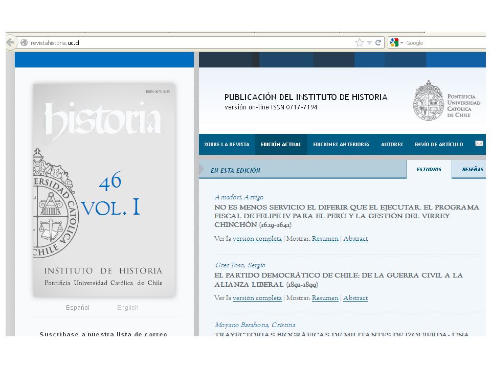This screenshot has height=368, width=491.
Task: Click the author name Amadori, Arrigo
Action: click(x=239, y=197)
